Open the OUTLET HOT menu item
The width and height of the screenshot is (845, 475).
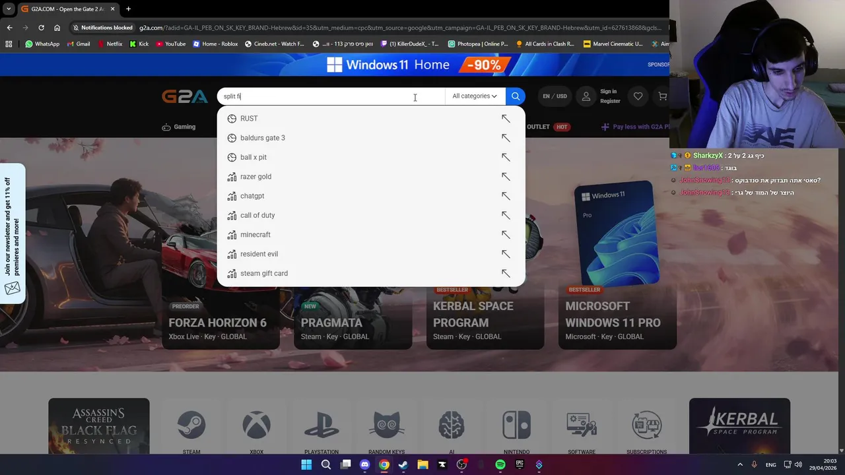[549, 127]
